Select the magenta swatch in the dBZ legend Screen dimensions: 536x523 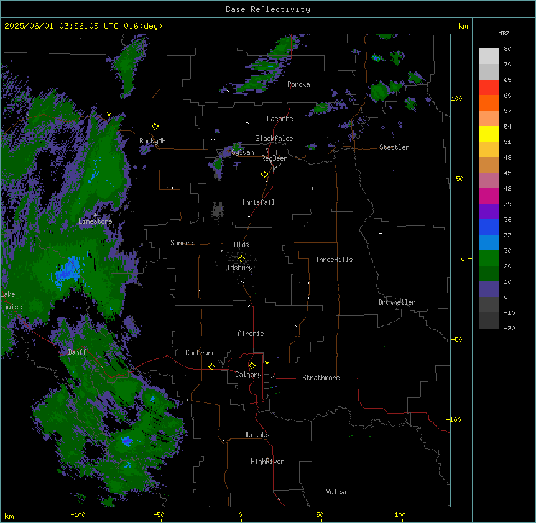[x=489, y=196]
